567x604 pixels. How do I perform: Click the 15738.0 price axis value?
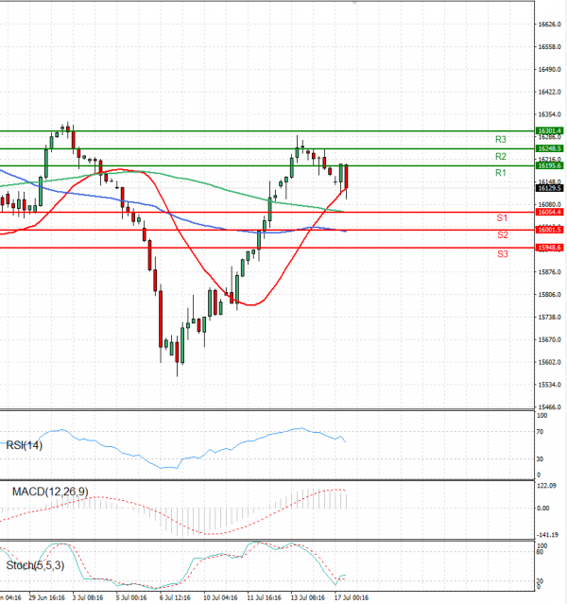coord(549,318)
